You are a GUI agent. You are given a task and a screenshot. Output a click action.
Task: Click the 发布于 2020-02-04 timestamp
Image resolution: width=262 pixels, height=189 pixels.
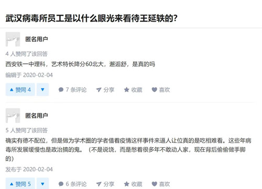click(x=29, y=169)
